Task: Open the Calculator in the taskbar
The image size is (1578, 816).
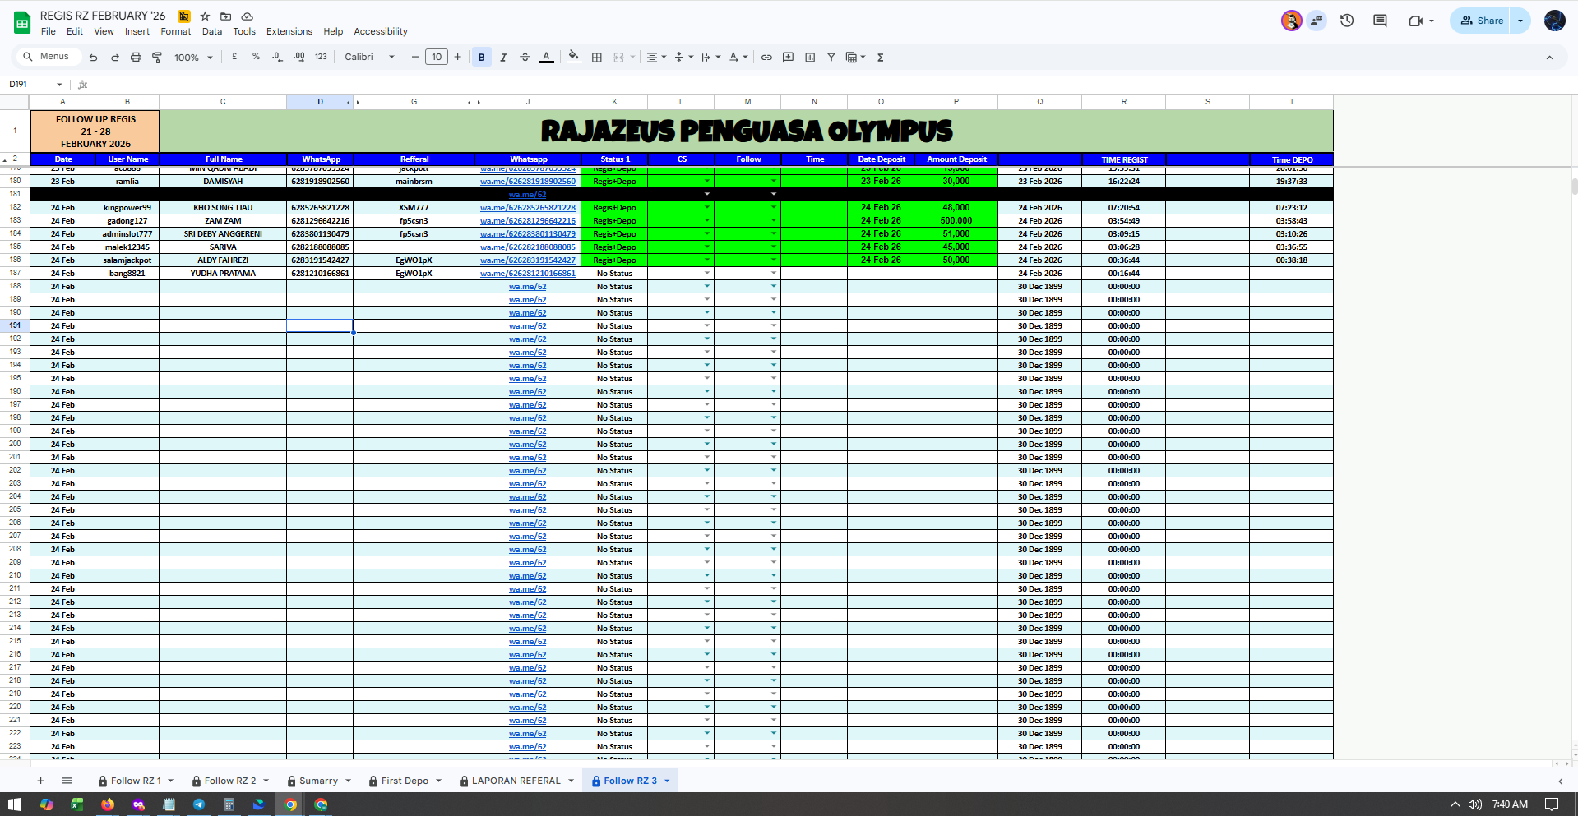Action: (229, 804)
